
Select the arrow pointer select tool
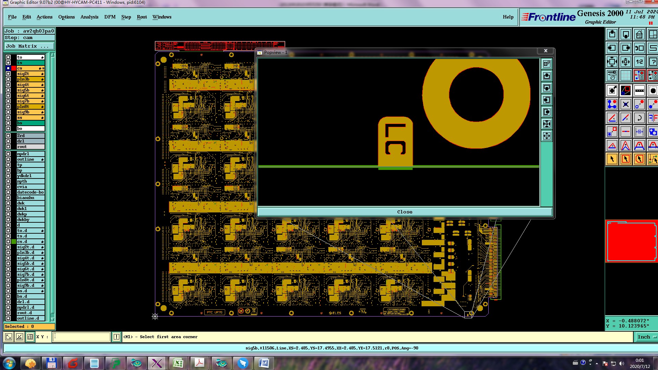tap(612, 159)
